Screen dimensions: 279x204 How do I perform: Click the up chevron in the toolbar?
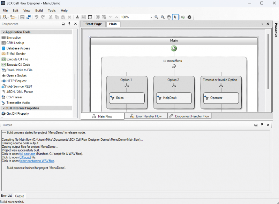[116, 17]
